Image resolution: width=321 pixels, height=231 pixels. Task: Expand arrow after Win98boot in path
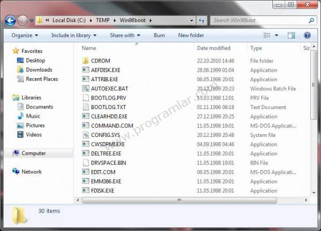(x=151, y=20)
